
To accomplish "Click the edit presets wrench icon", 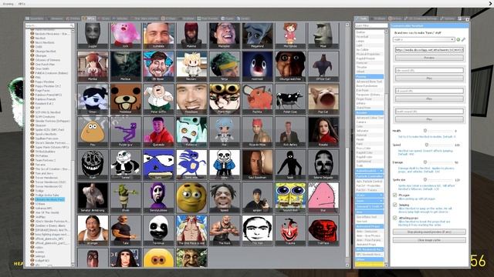I will (x=463, y=39).
